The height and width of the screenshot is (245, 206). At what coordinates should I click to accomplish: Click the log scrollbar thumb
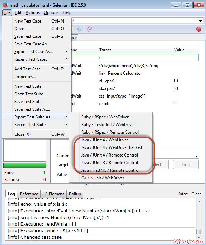click(x=199, y=231)
